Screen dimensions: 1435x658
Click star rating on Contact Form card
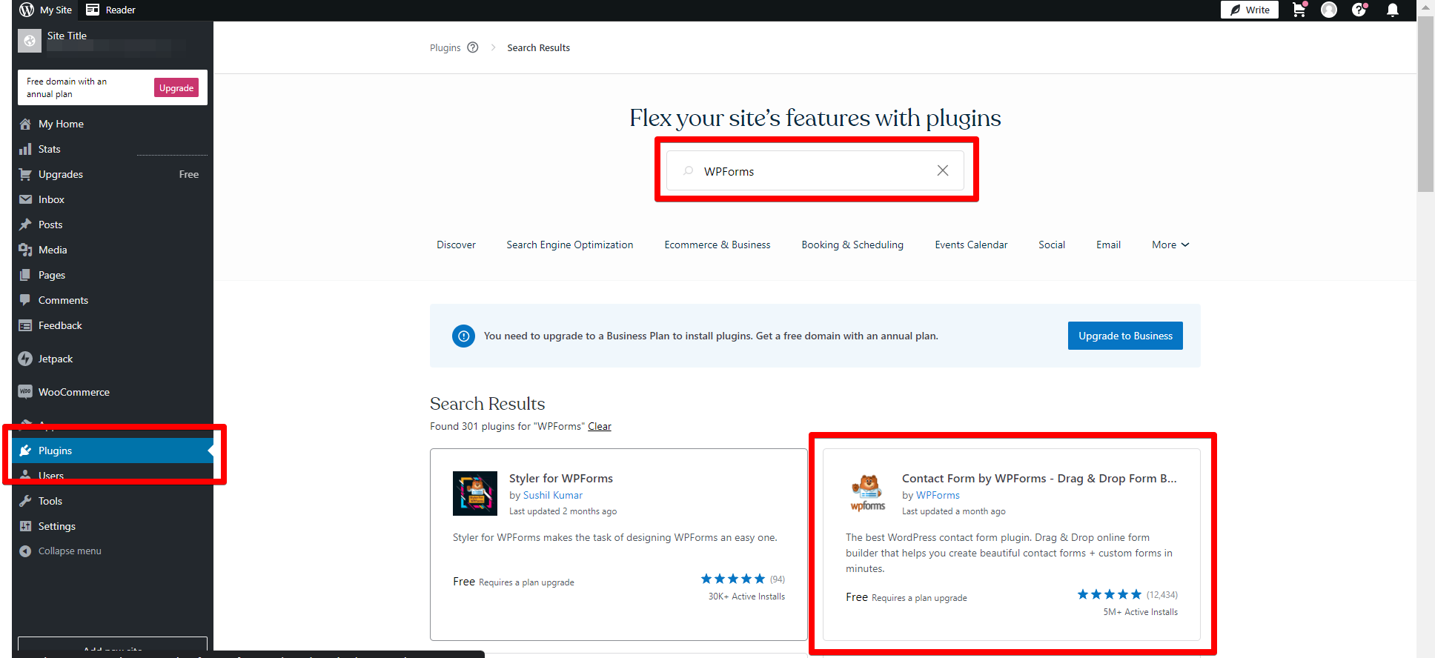[x=1109, y=594]
